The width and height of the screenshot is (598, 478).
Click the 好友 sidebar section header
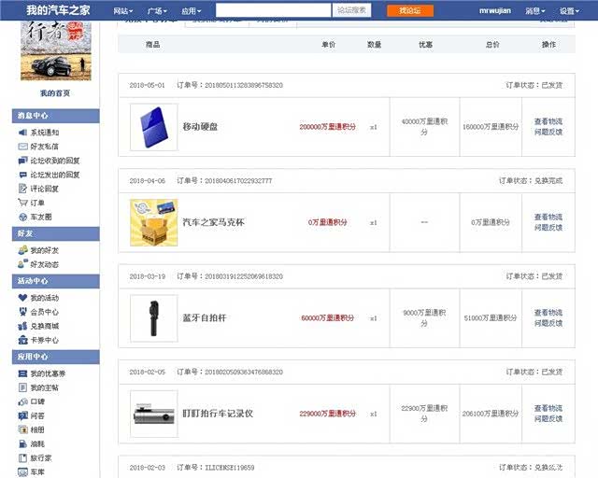tap(56, 233)
